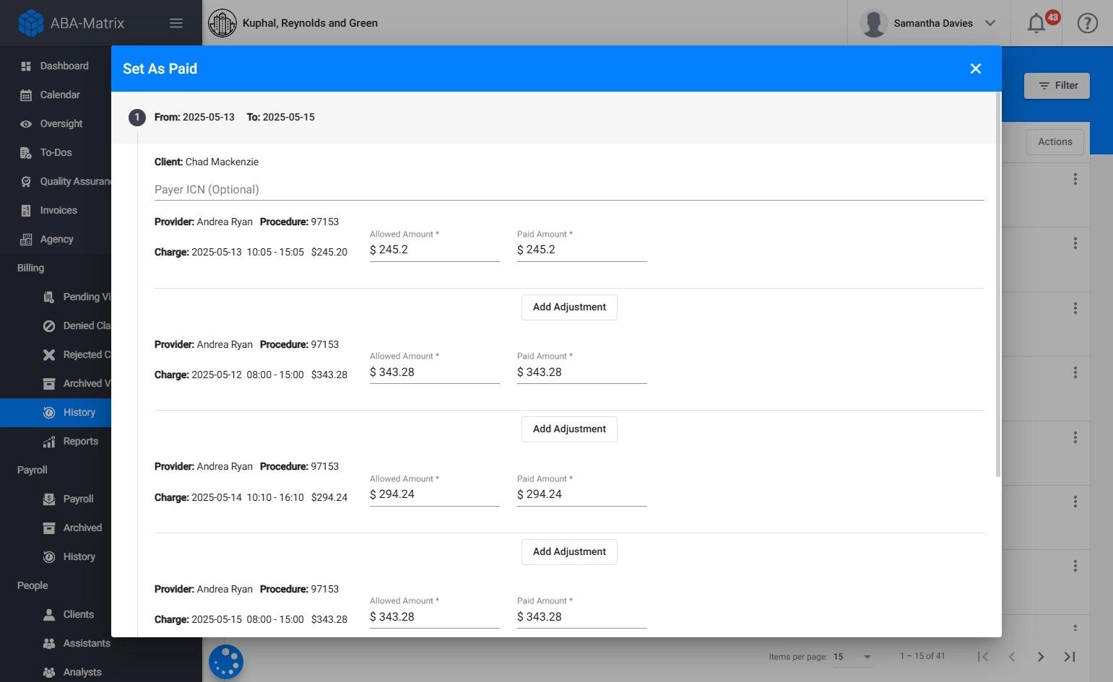Add Adjustment for the 2025-05-13 charge
This screenshot has height=682, width=1113.
[569, 307]
